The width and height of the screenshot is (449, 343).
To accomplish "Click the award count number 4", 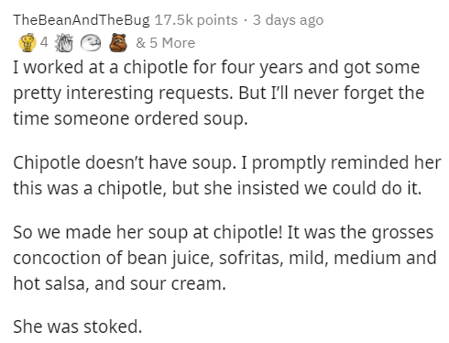I will click(44, 42).
